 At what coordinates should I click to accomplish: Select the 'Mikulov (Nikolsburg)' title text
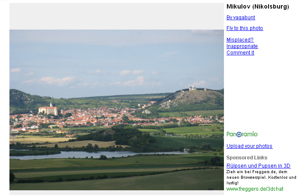coord(258,7)
